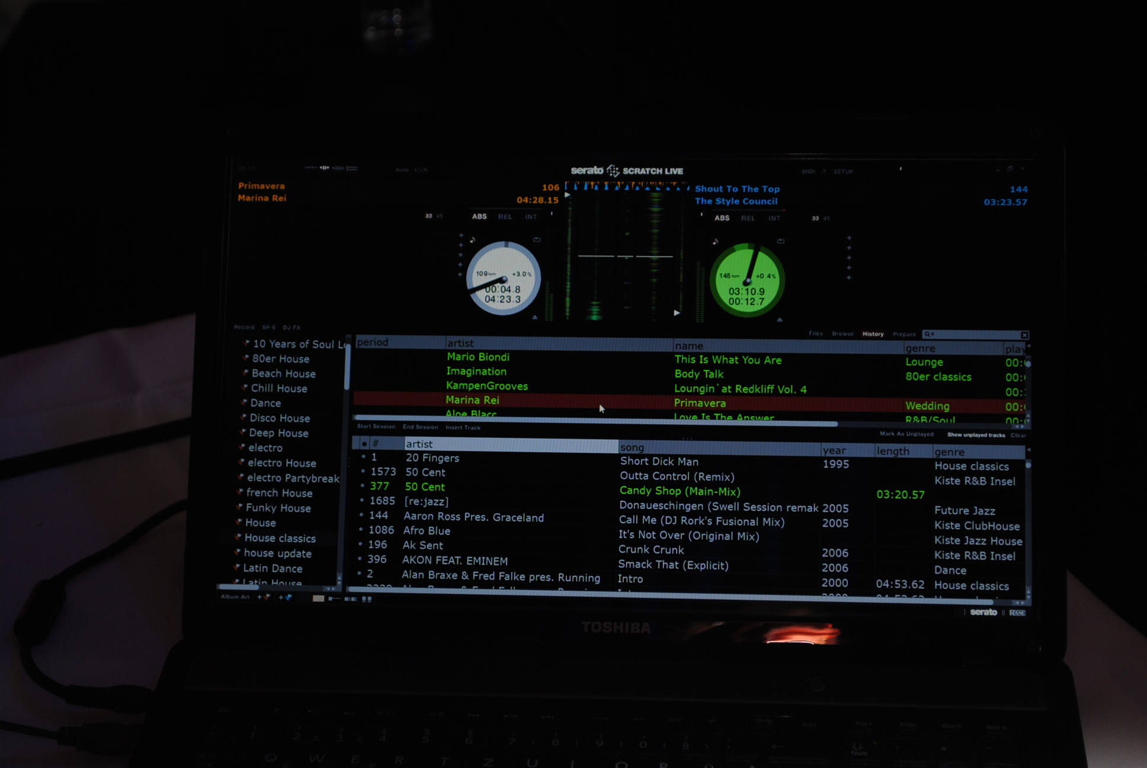Click the add crate icon at bottom
Screen dimensions: 1147x768
(x=263, y=597)
